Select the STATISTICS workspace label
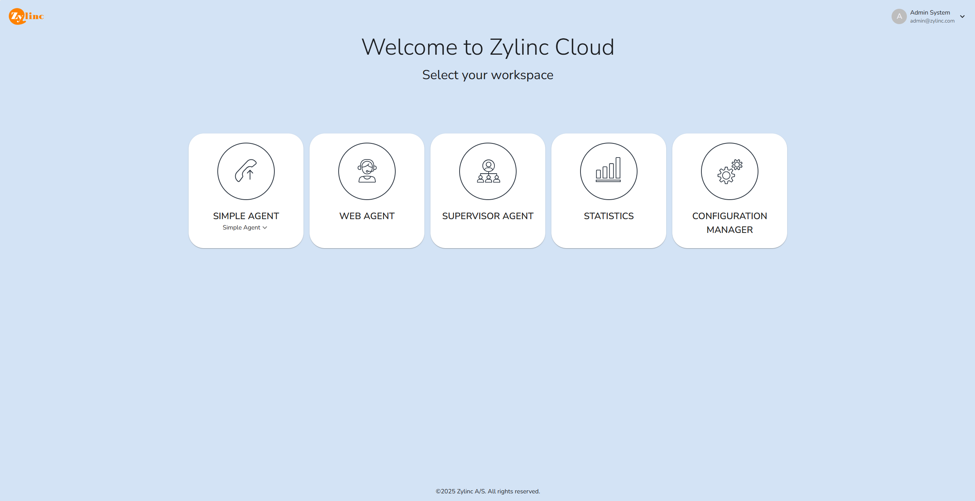This screenshot has height=501, width=975. tap(608, 216)
